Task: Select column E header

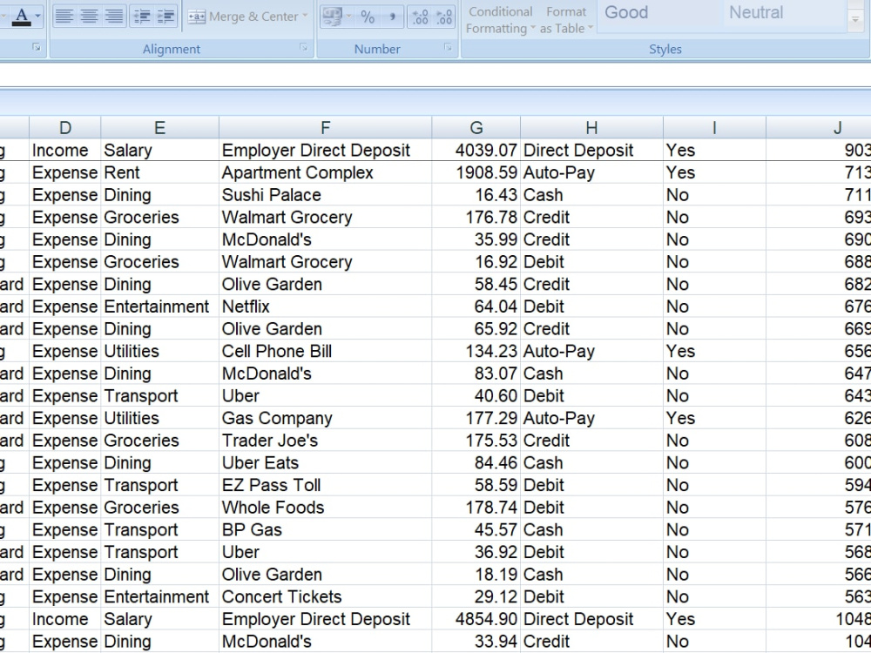Action: (x=159, y=128)
